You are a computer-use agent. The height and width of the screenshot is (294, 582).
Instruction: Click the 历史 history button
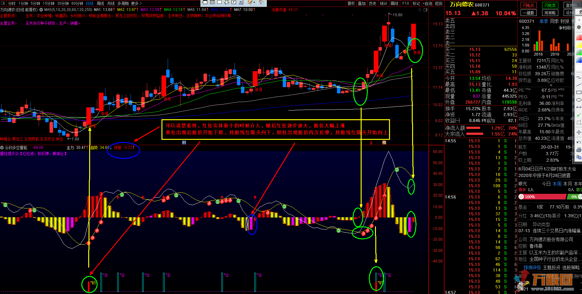pyautogui.click(x=373, y=3)
